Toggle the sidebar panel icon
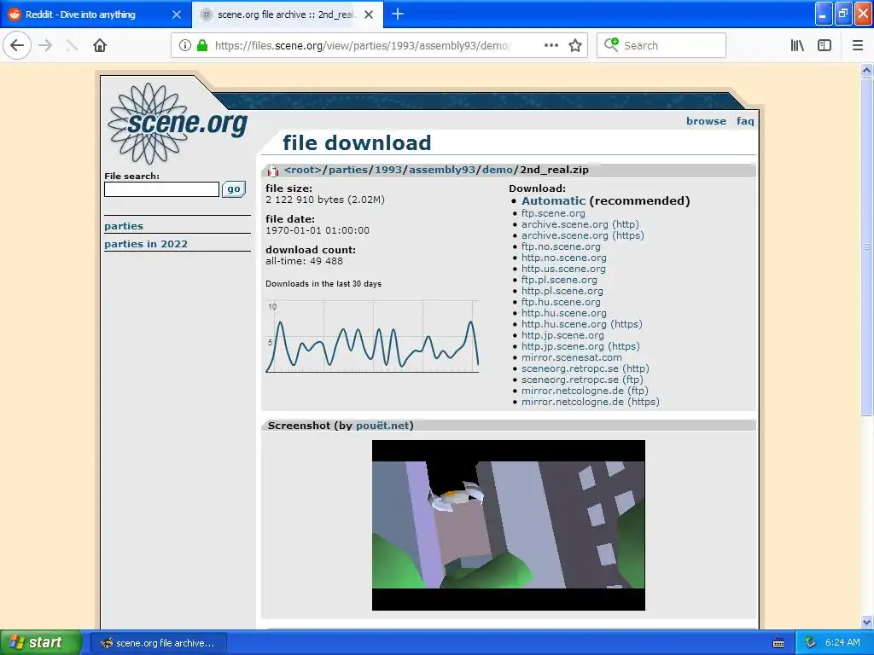 (x=824, y=45)
